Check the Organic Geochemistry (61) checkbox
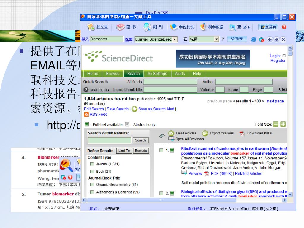Viewport: 304px width, 228px height. click(x=92, y=185)
